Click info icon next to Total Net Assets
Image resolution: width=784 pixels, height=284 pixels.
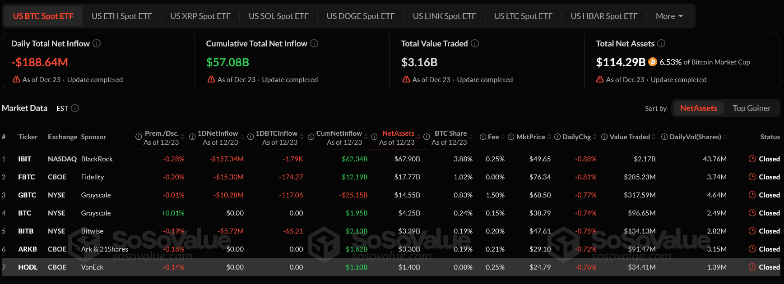tap(661, 43)
